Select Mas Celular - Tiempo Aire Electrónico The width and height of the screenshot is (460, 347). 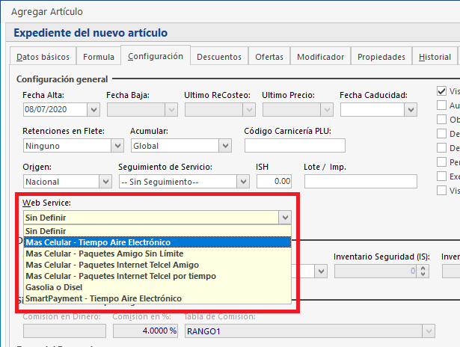click(97, 242)
